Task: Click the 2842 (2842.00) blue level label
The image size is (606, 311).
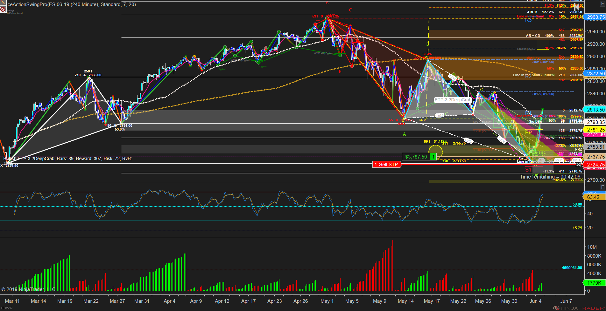Action: click(x=543, y=94)
